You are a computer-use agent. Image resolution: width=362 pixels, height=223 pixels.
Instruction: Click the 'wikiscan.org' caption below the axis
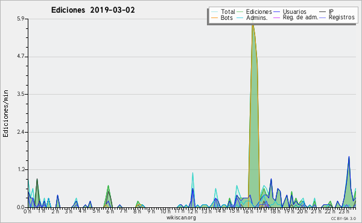tap(181, 218)
